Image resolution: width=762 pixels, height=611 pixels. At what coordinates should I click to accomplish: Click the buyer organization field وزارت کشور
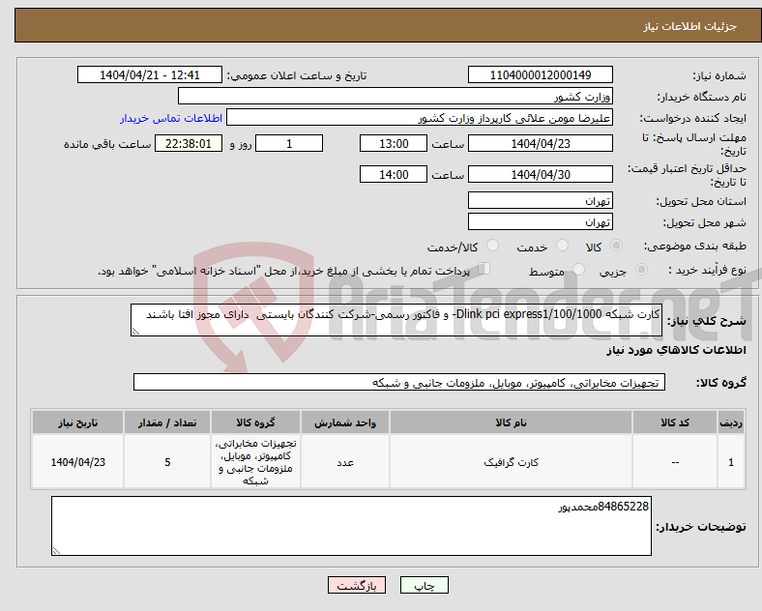(396, 96)
